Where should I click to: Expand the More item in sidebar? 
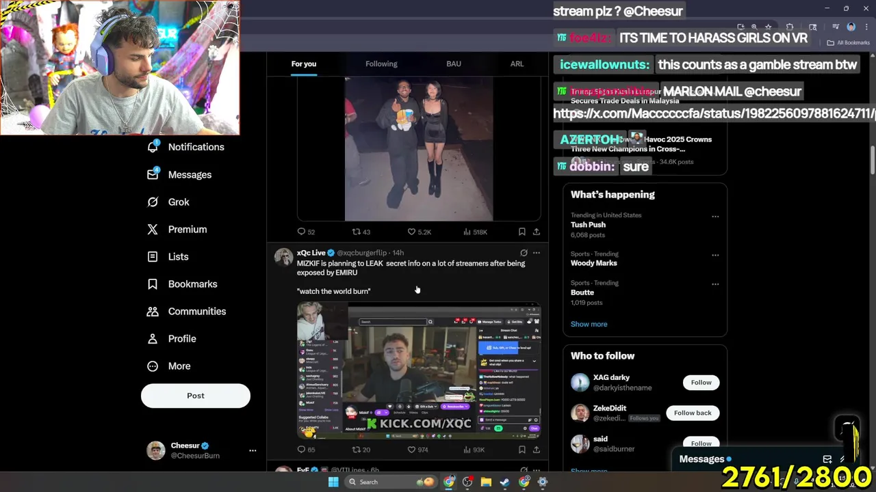169,366
